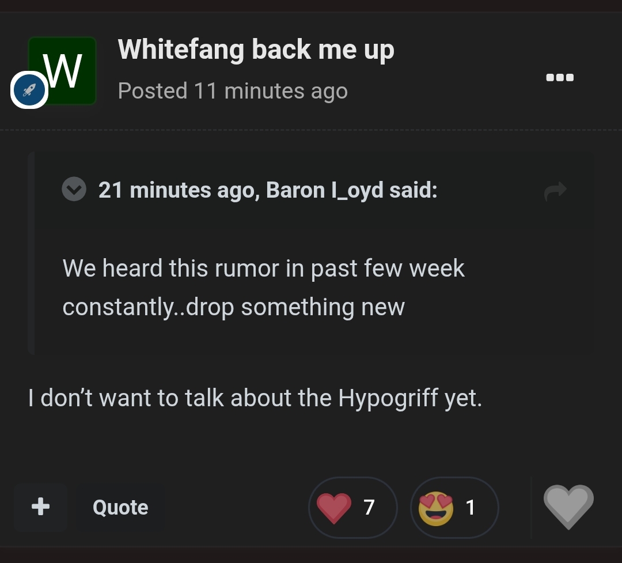Click the plus multiquote button

pyautogui.click(x=40, y=507)
